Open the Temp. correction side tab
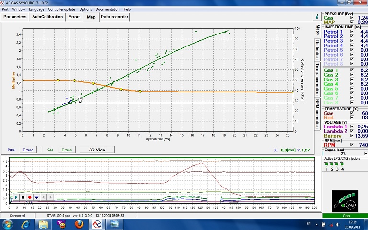 (x=317, y=79)
